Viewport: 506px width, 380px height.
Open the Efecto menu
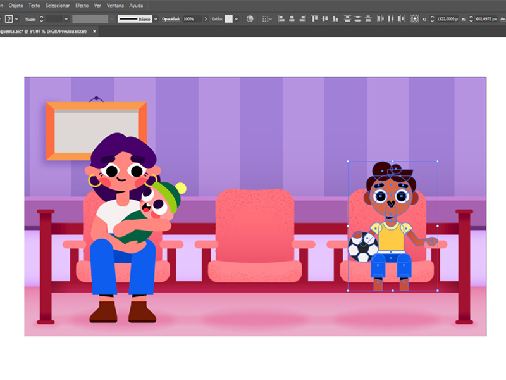click(82, 4)
